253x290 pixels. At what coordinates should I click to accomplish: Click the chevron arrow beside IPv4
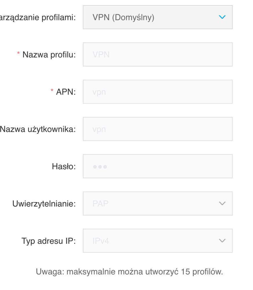point(222,241)
